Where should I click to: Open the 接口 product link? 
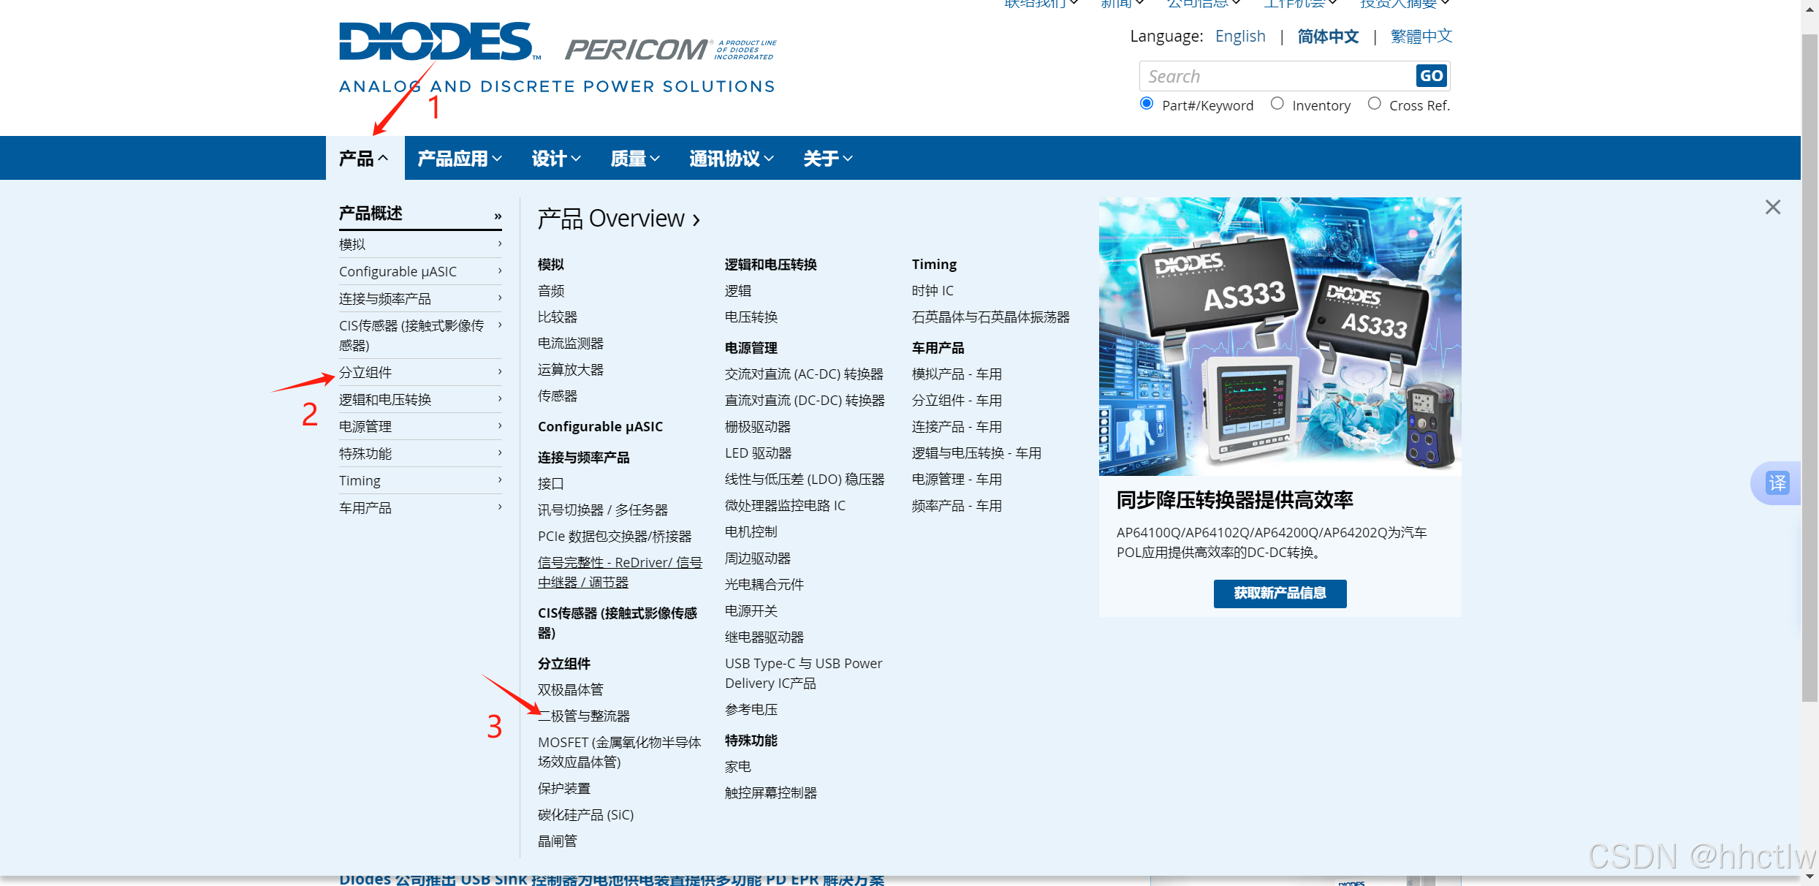(551, 484)
